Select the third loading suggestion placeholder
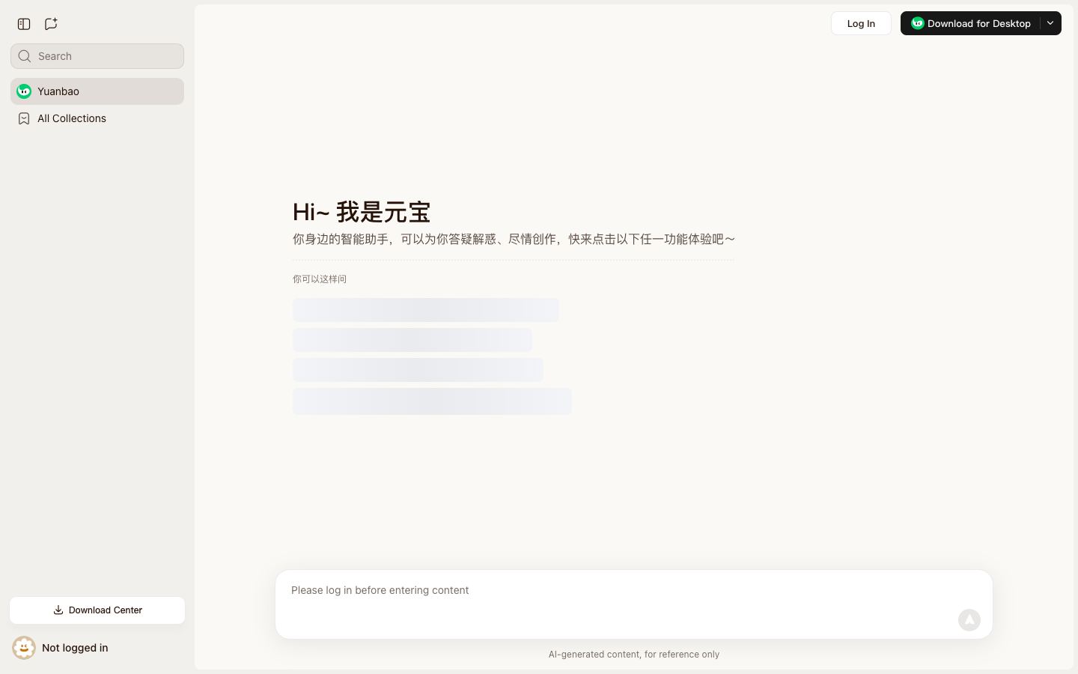This screenshot has height=674, width=1078. pyautogui.click(x=418, y=370)
